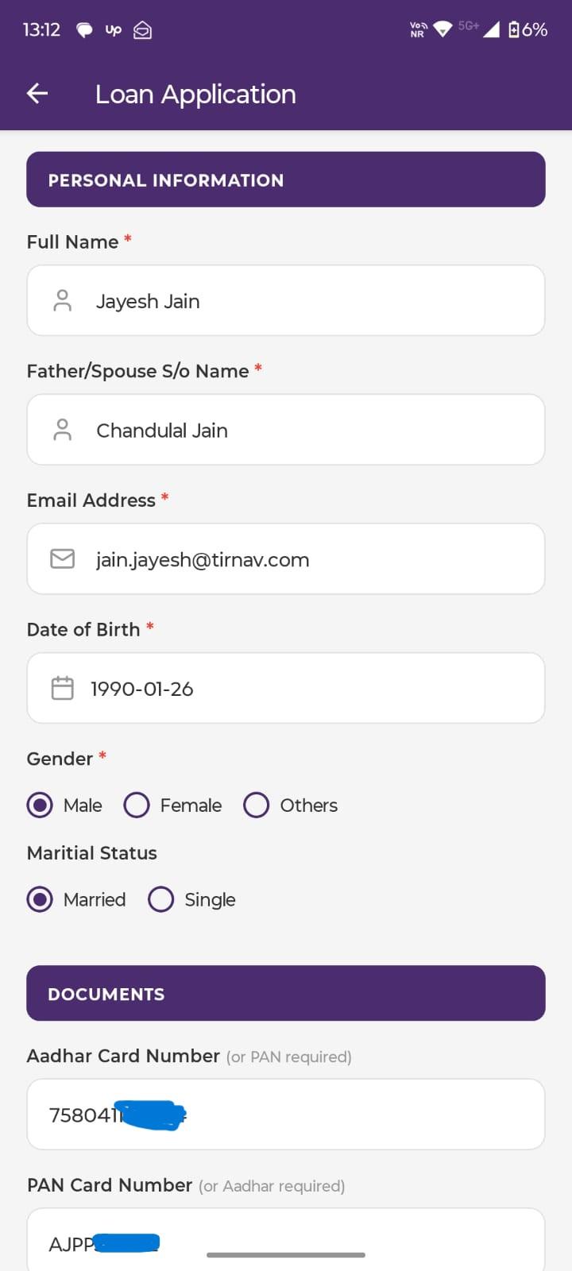Open the PERSONAL INFORMATION section header
Screen dimensions: 572x1271
286,180
